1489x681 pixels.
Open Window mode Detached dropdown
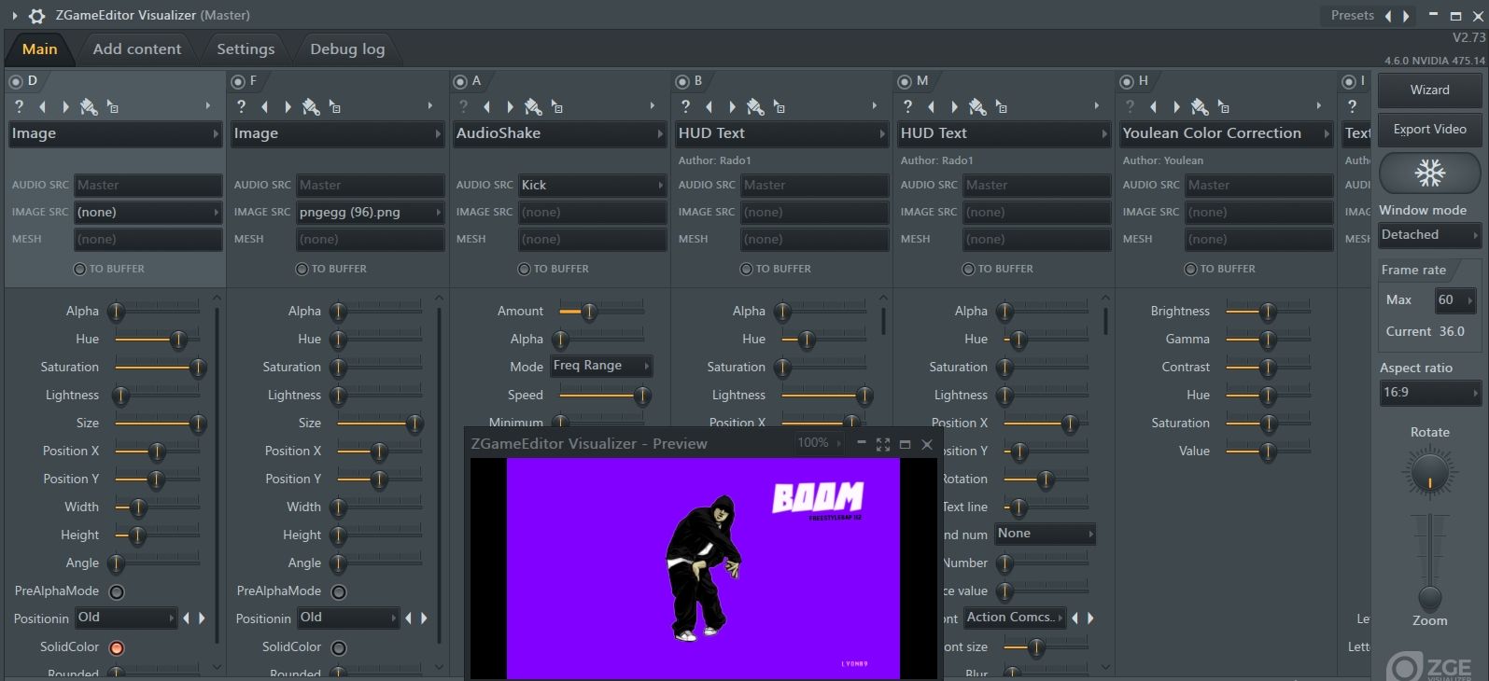(x=1429, y=235)
